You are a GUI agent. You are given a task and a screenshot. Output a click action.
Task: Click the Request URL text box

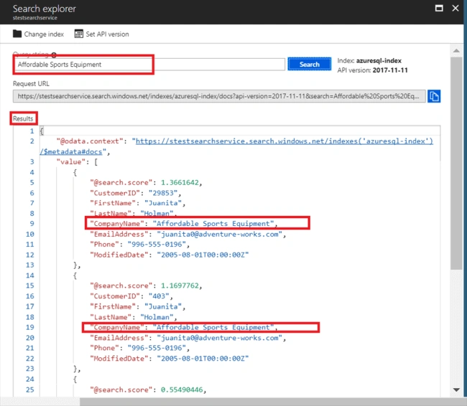pyautogui.click(x=219, y=96)
